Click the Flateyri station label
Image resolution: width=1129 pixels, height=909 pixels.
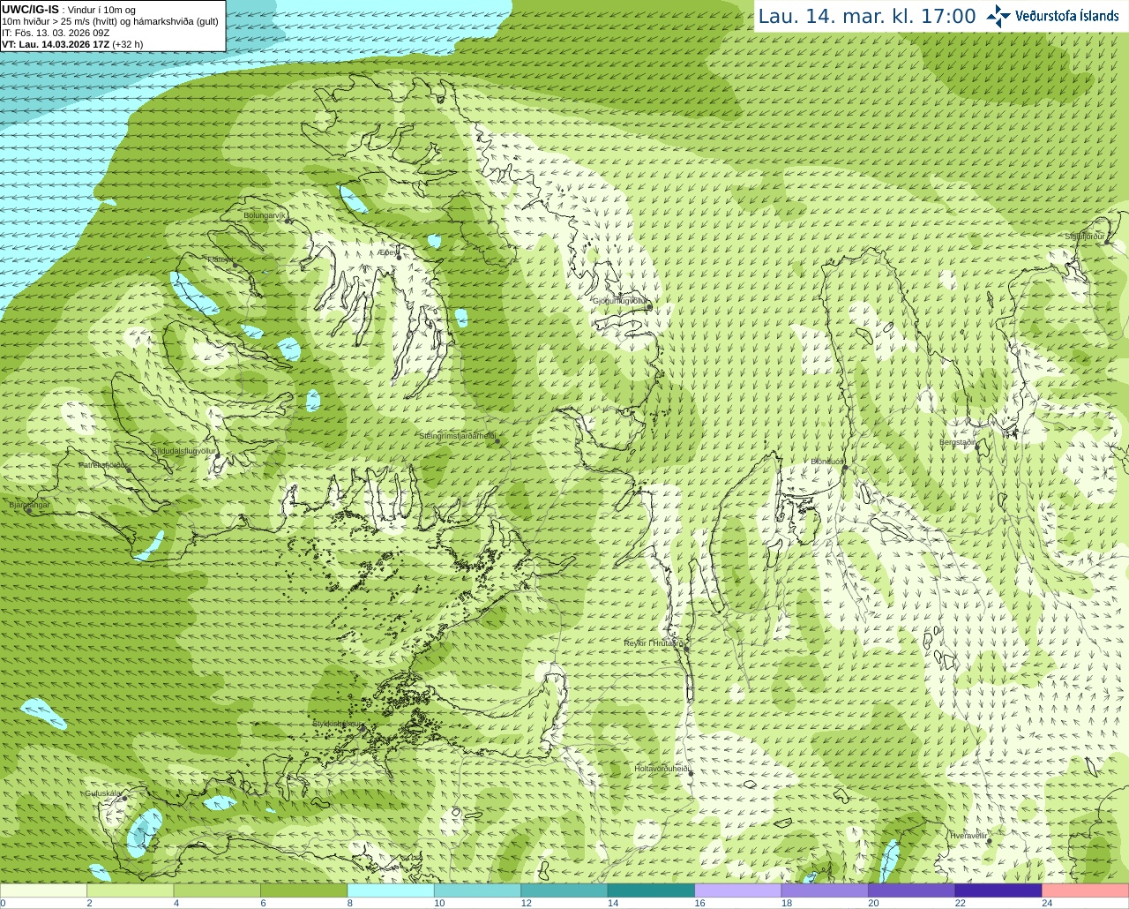pyautogui.click(x=221, y=259)
